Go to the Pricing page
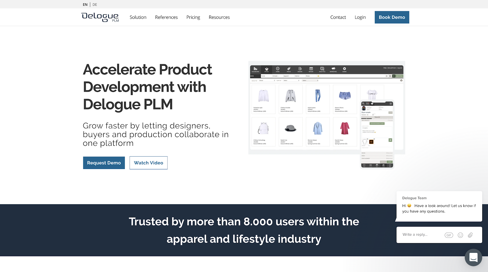Viewport: 488px width, 272px height. 193,17
